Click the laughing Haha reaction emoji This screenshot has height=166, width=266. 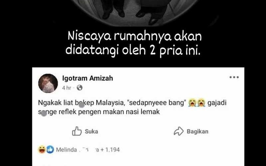(x=42, y=149)
